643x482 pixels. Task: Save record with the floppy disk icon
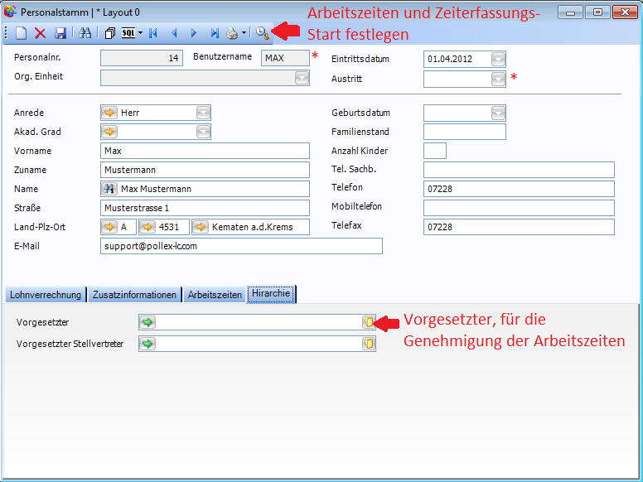(60, 33)
